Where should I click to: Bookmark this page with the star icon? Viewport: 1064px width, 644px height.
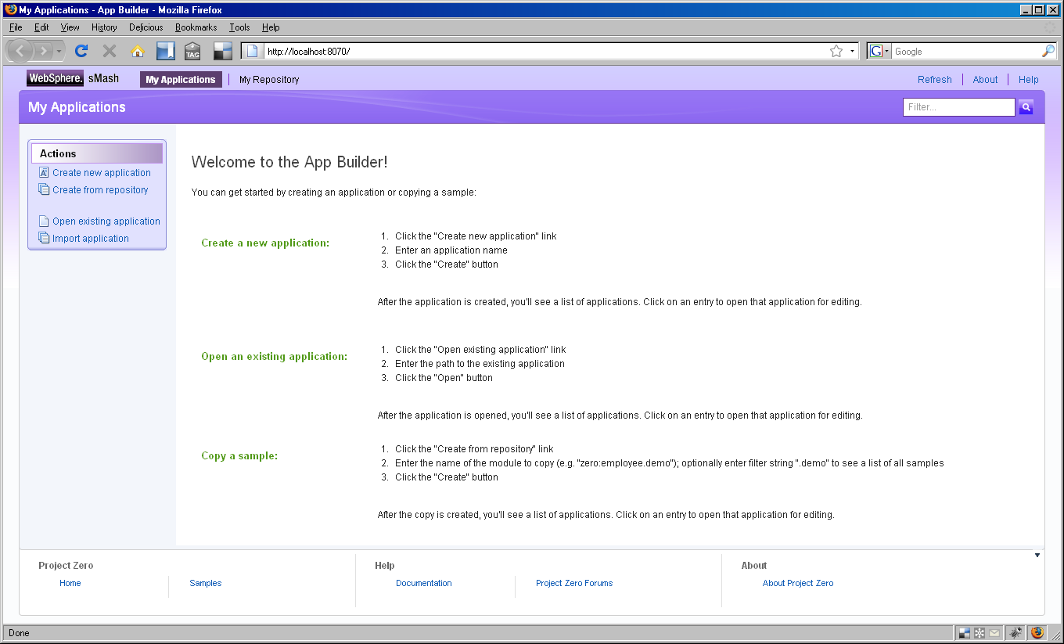point(836,51)
